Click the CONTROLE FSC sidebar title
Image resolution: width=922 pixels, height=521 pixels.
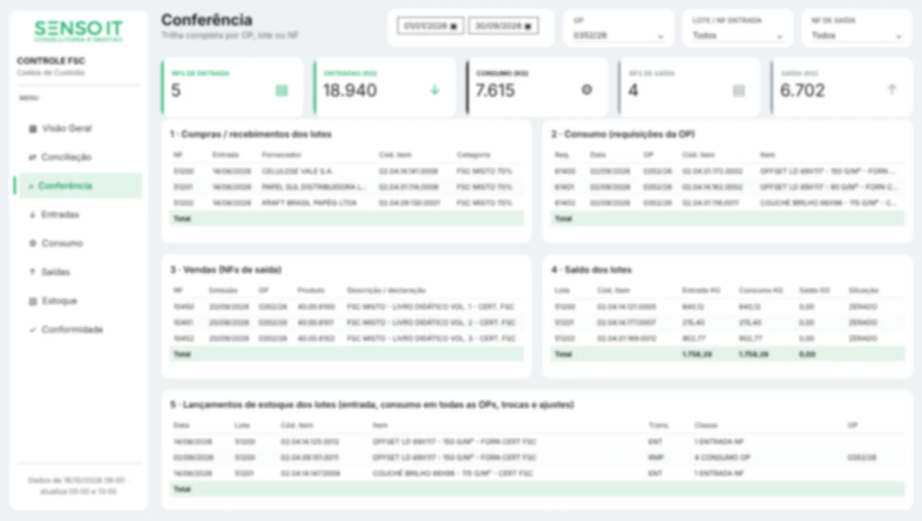pyautogui.click(x=51, y=61)
